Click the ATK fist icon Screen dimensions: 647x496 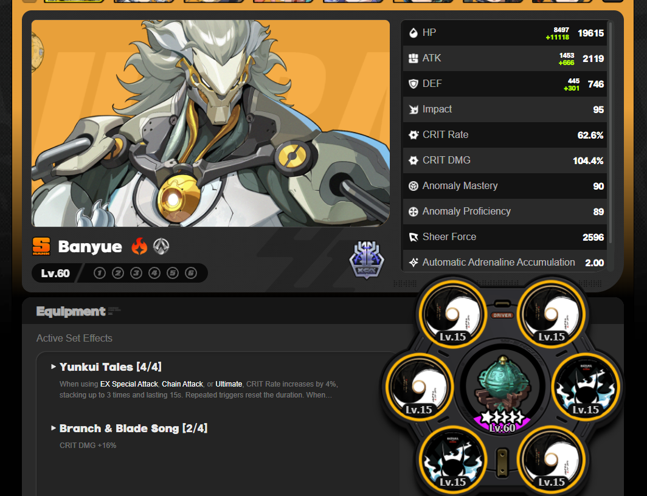pyautogui.click(x=413, y=58)
